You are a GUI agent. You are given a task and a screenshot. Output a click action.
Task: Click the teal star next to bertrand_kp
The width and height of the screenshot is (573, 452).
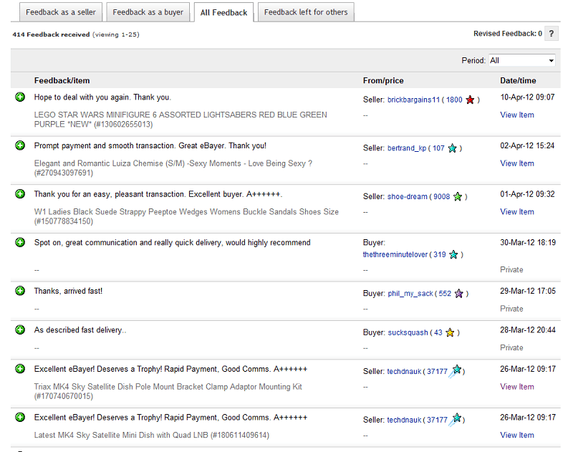coord(452,148)
